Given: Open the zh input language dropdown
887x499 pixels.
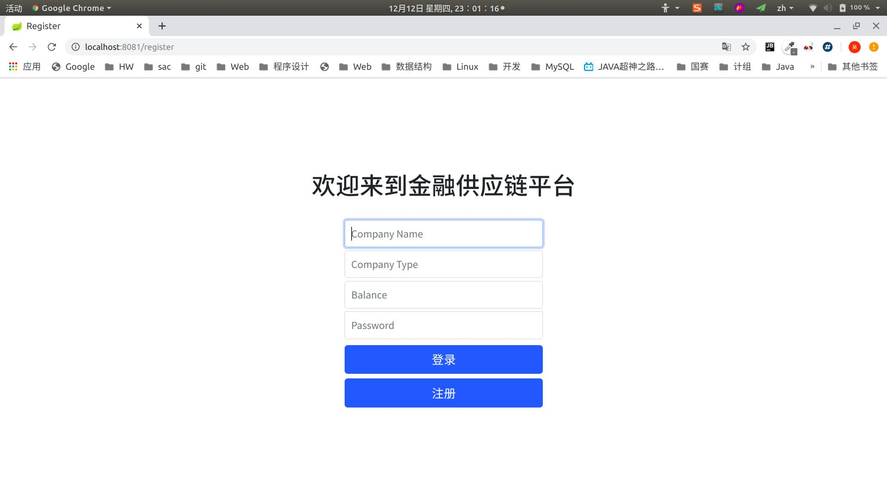Looking at the screenshot, I should coord(784,8).
